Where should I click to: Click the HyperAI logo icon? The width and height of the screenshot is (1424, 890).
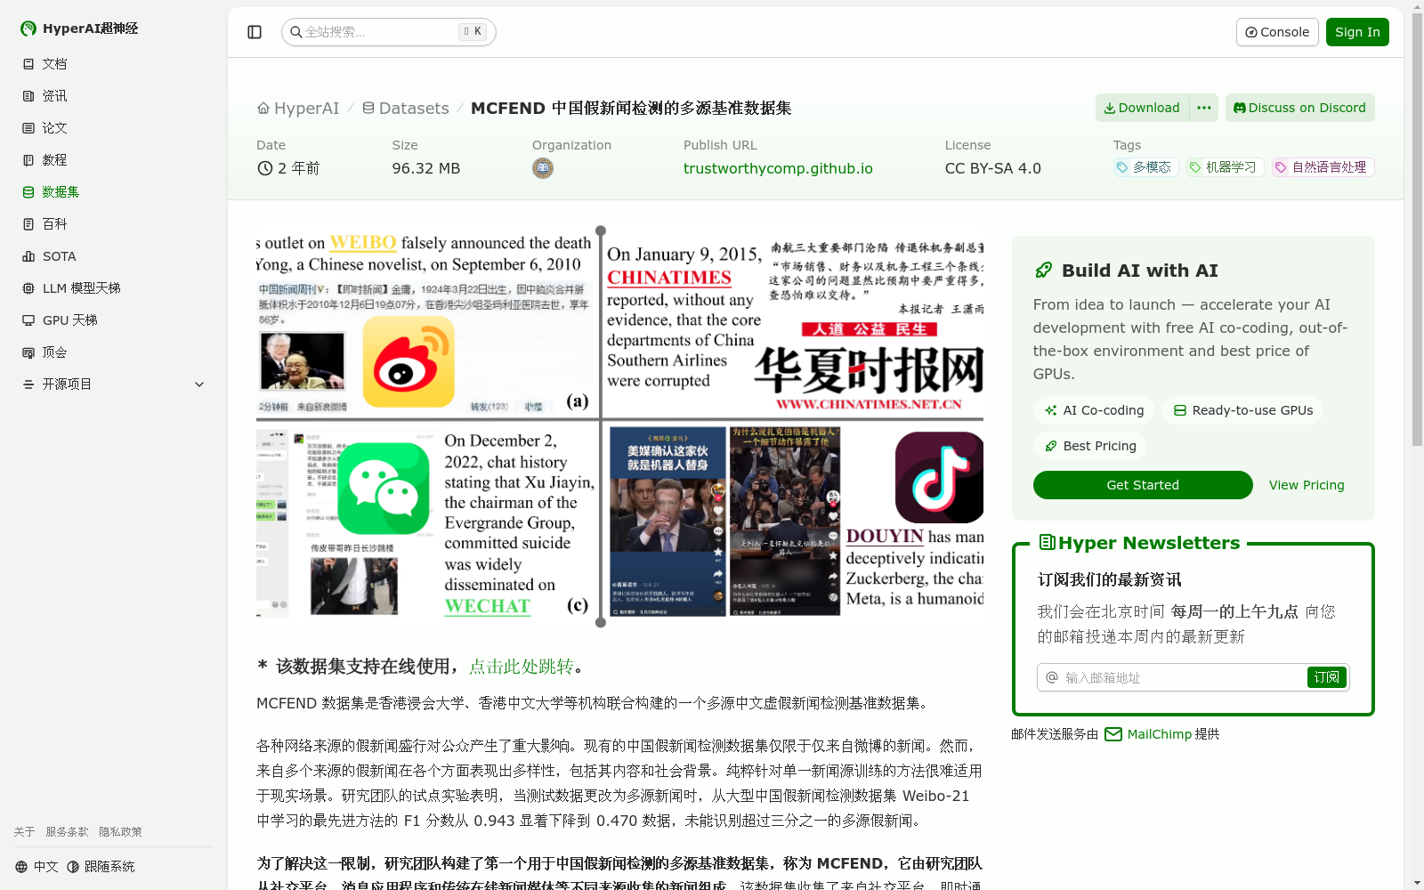(x=28, y=28)
